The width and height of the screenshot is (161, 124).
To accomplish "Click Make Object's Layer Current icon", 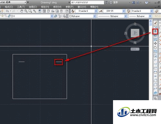I will (56, 16).
